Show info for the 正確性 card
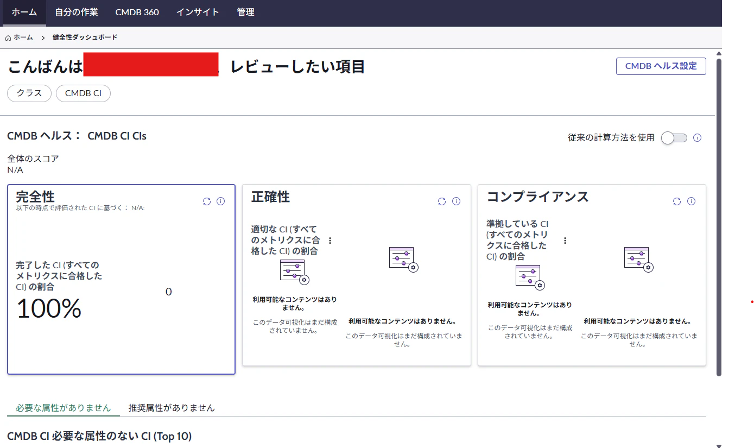The image size is (754, 448). [456, 201]
